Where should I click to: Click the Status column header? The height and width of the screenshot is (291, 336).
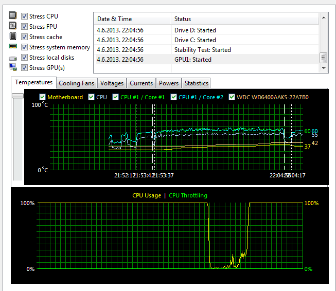pos(244,19)
